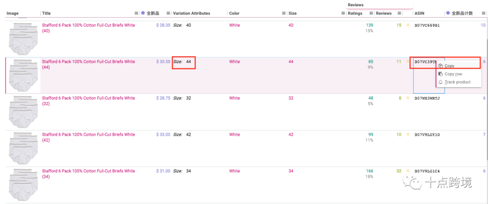Screen dimensions: 488x204
Task: Select ASIN cell B07VC669B1
Action: [427, 25]
